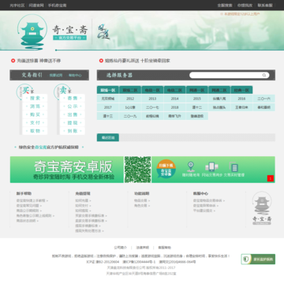
Task: Open the 公司简介 footer link
Action: tap(121, 248)
